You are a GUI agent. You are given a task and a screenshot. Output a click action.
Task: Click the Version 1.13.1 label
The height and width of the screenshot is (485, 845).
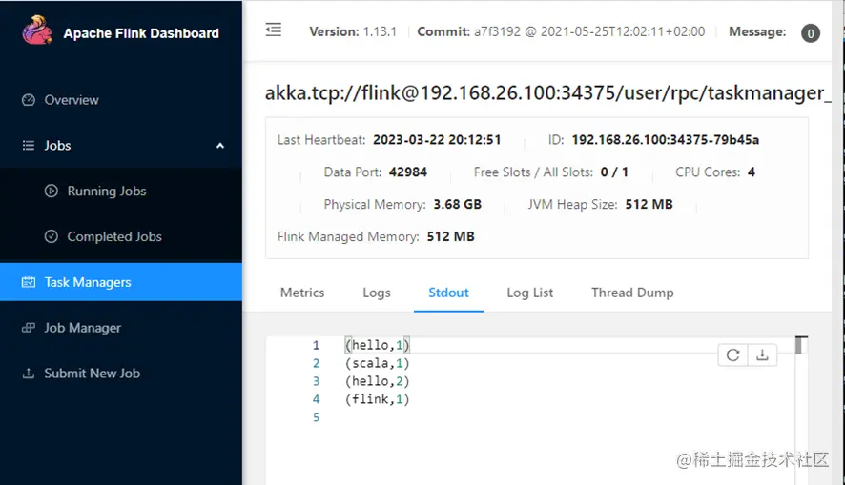[353, 31]
